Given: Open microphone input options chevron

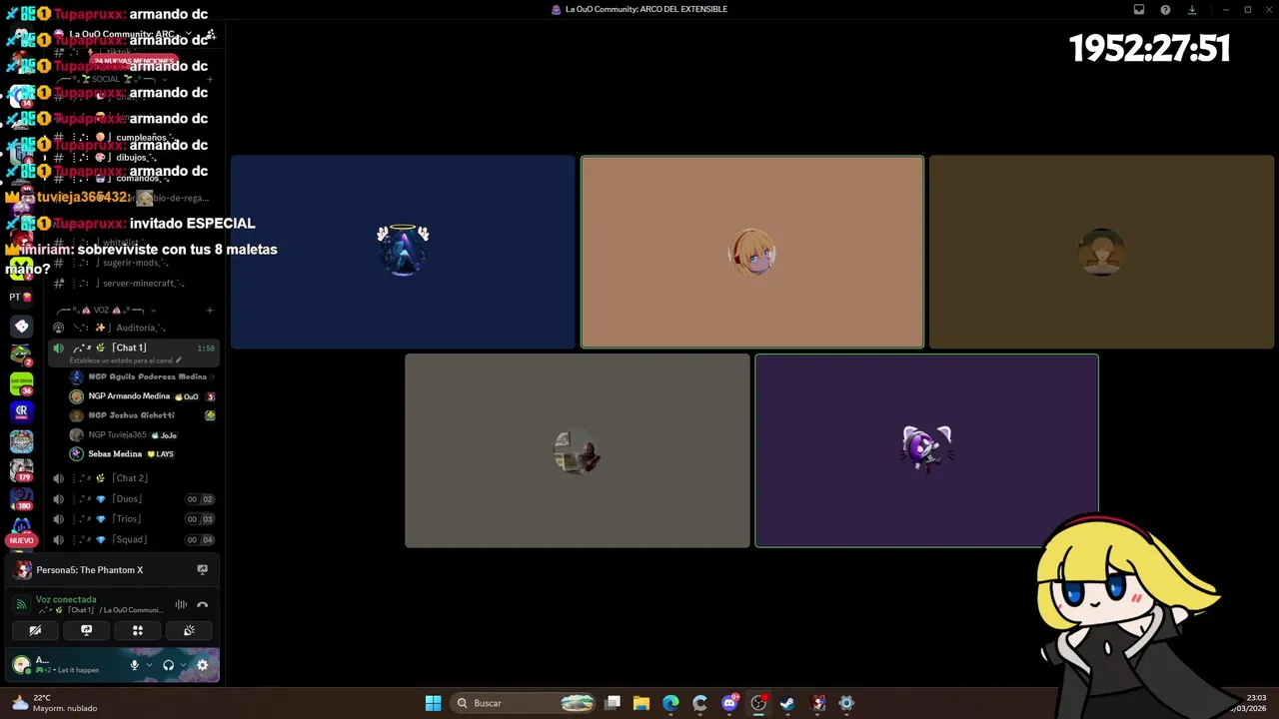Looking at the screenshot, I should click(x=150, y=665).
